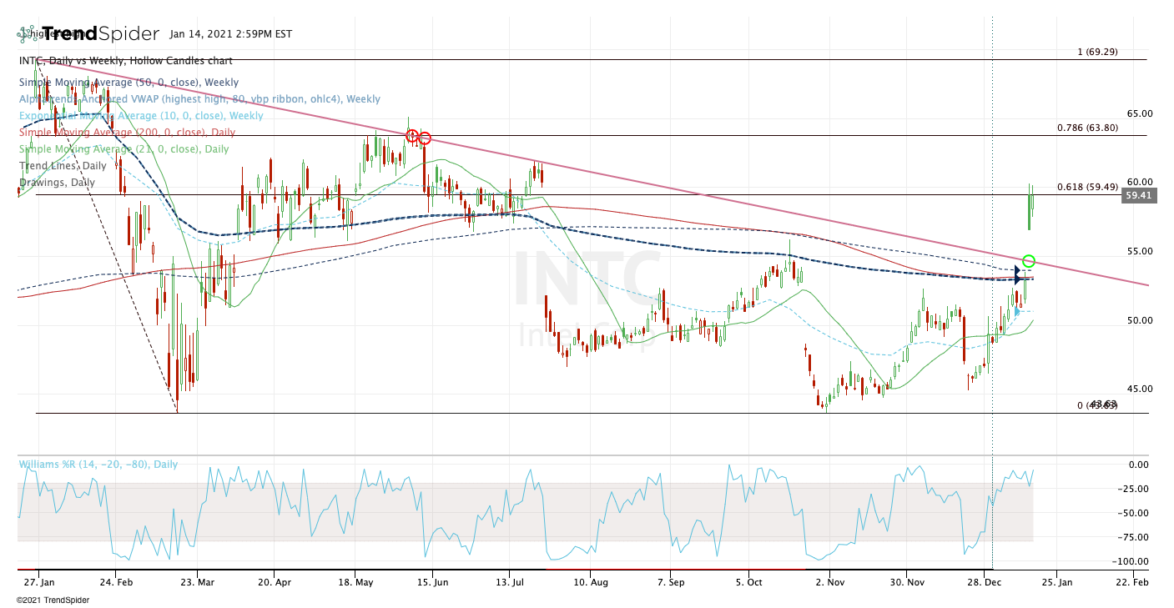Select the 25. Jan date label
1174x608 pixels.
pos(1056,582)
